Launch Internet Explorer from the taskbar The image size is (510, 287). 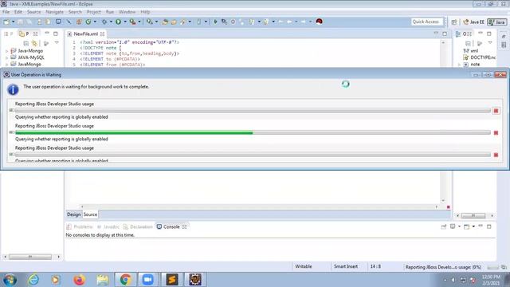(x=33, y=280)
